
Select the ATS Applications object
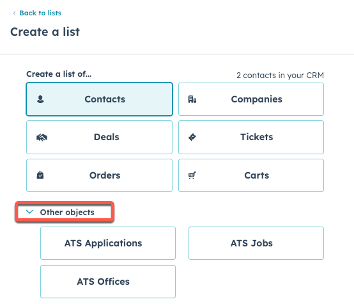tap(108, 243)
